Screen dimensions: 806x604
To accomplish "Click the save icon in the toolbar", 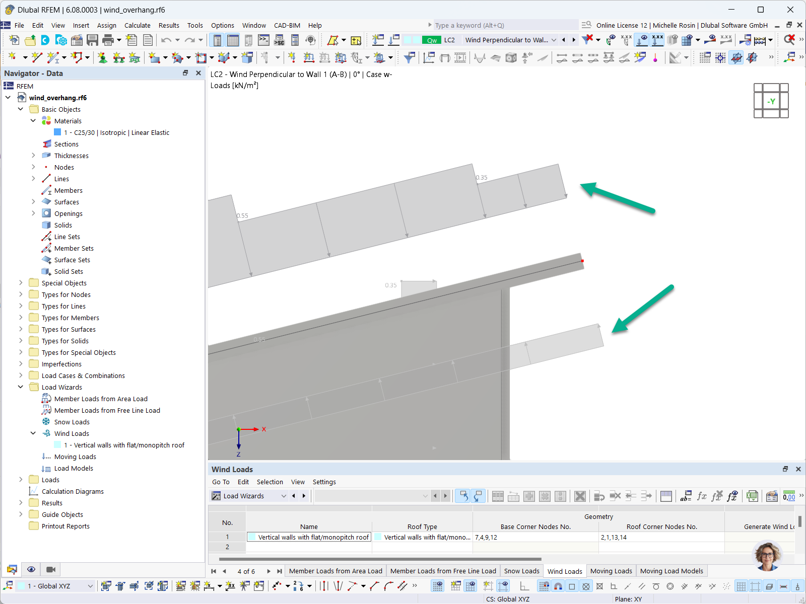I will click(93, 40).
